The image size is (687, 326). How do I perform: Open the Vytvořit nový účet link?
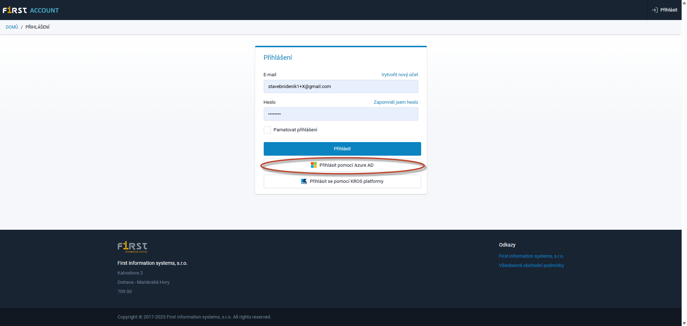pos(399,75)
